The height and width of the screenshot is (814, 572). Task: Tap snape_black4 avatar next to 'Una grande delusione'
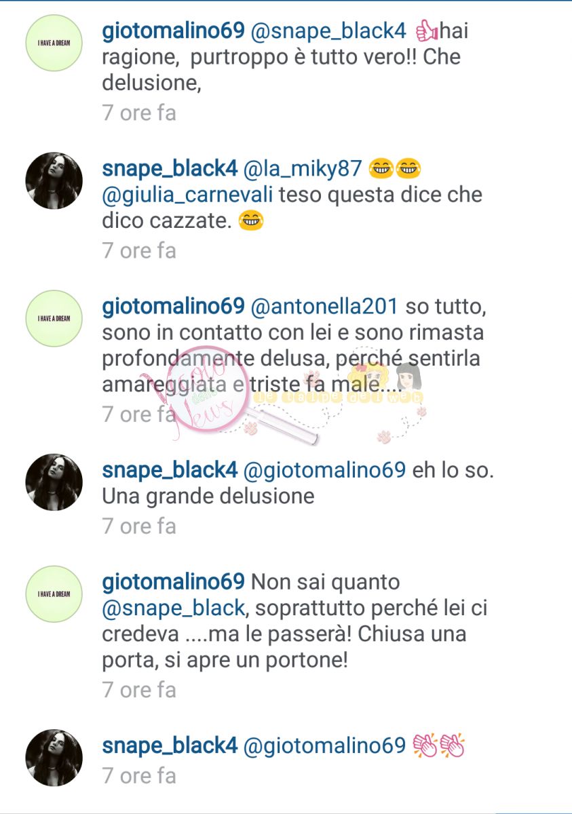pos(54,482)
